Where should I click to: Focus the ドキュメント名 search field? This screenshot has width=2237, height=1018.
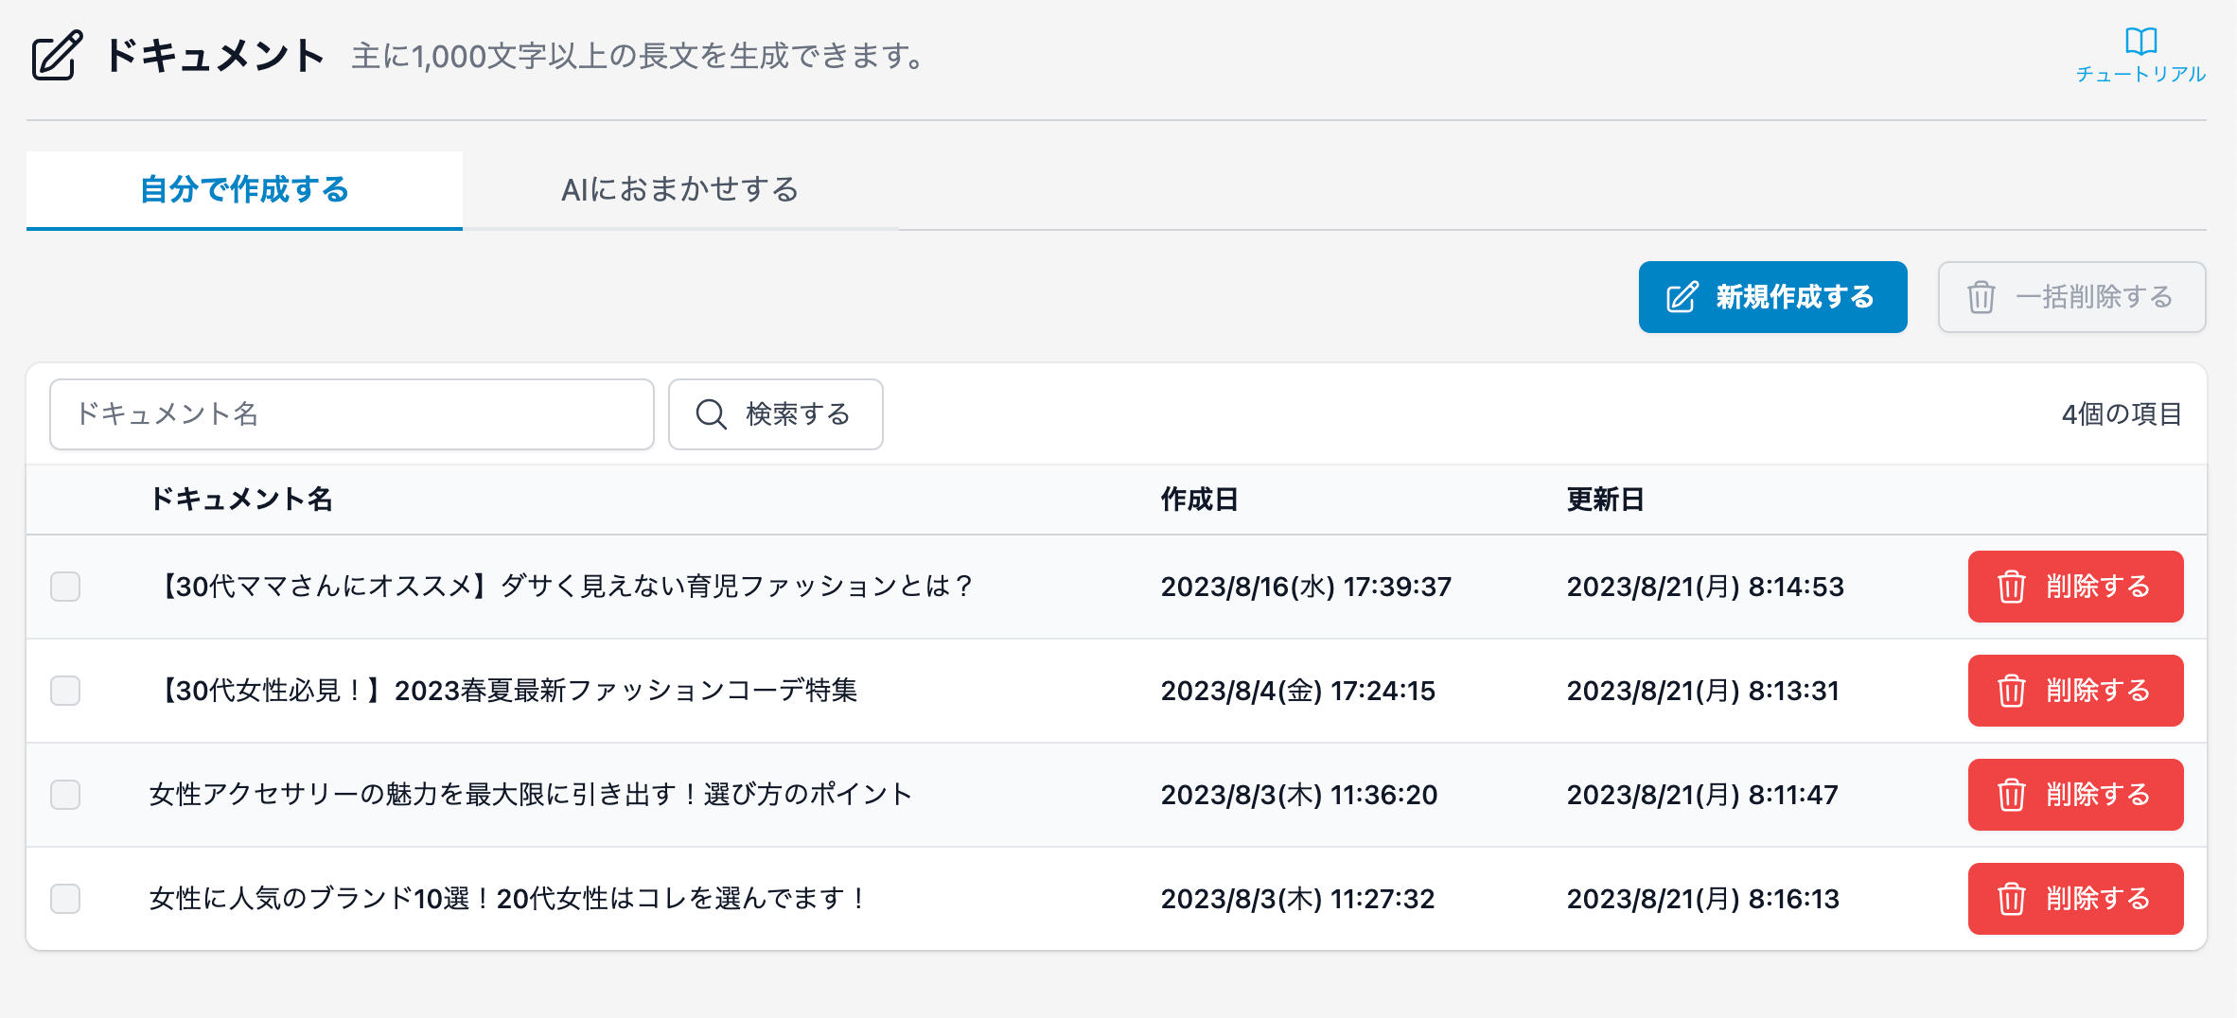[351, 414]
